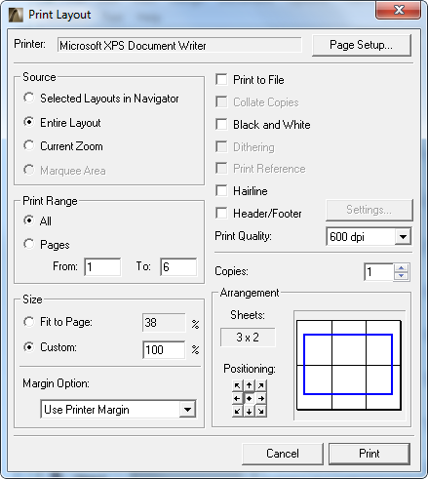Click the Print button
The image size is (428, 479).
tap(370, 454)
